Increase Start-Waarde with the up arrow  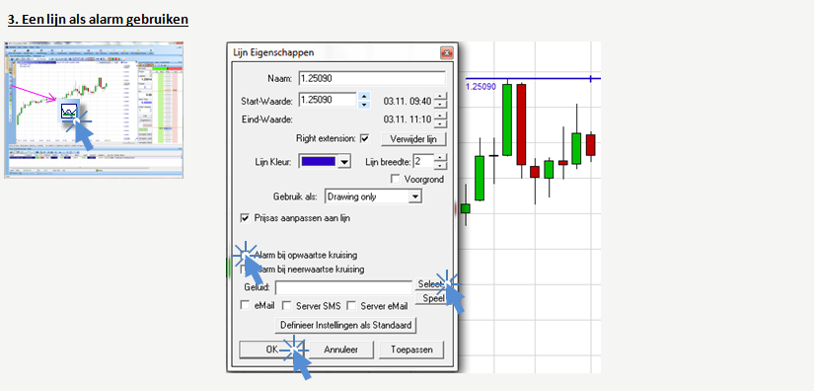[x=364, y=96]
